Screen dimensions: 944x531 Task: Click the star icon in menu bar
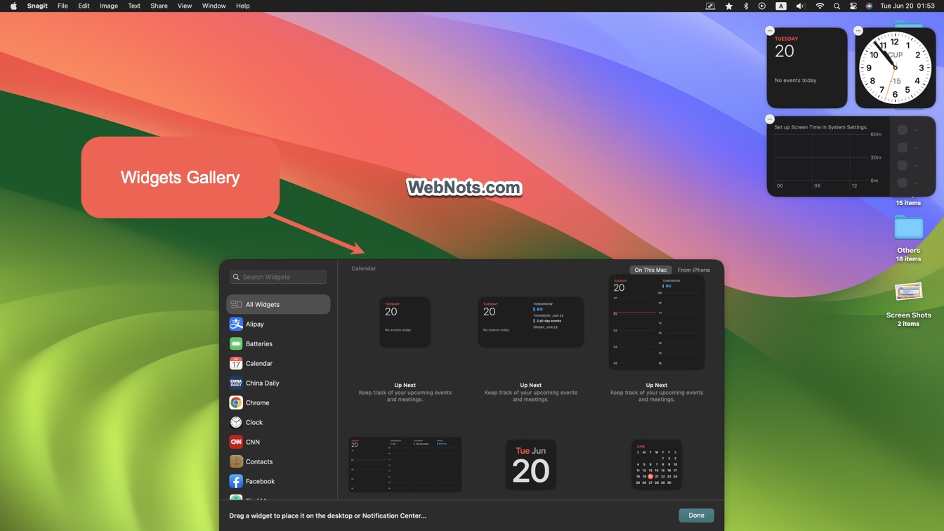click(729, 6)
